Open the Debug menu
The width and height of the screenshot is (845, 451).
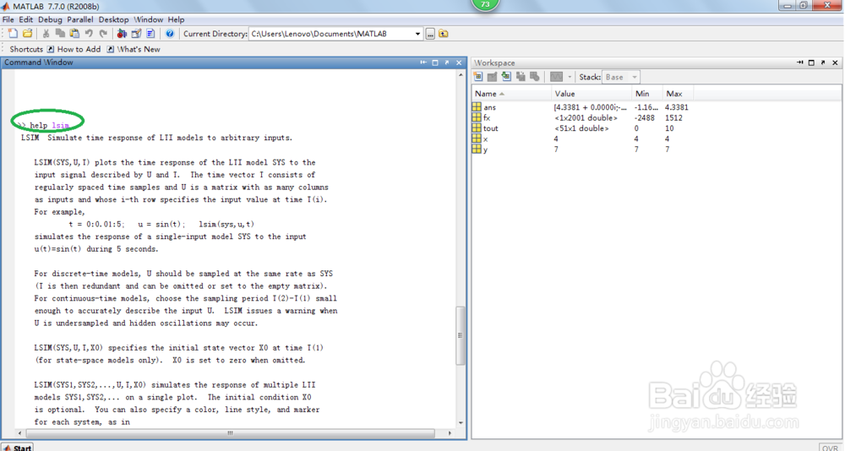click(50, 19)
